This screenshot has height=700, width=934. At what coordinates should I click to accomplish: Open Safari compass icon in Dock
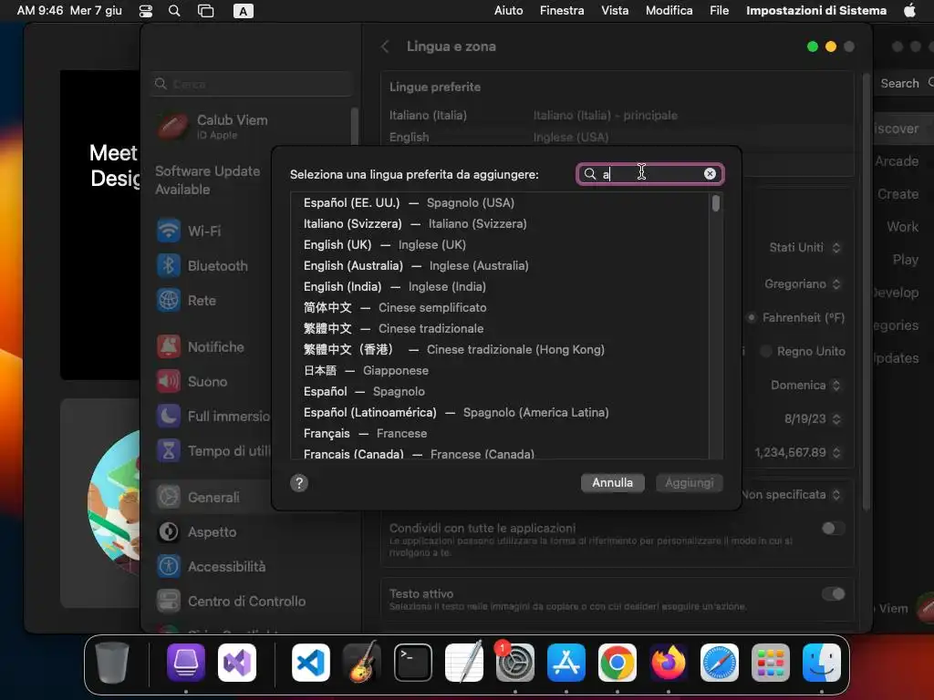click(719, 663)
